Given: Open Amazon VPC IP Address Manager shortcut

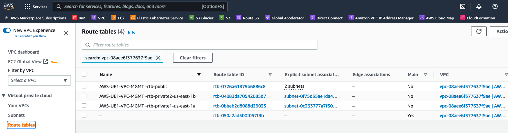Looking at the screenshot, I should (x=381, y=18).
